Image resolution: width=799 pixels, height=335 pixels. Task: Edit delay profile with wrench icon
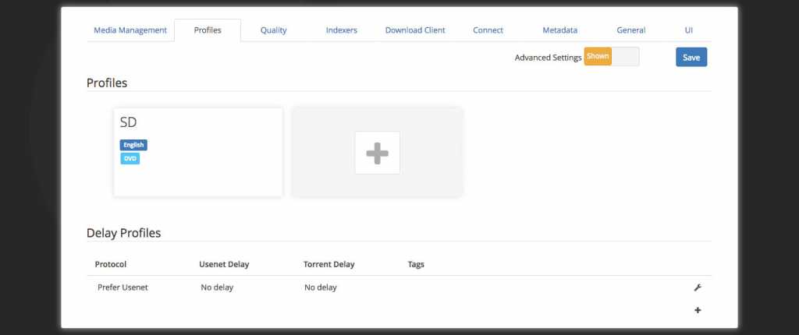click(698, 287)
